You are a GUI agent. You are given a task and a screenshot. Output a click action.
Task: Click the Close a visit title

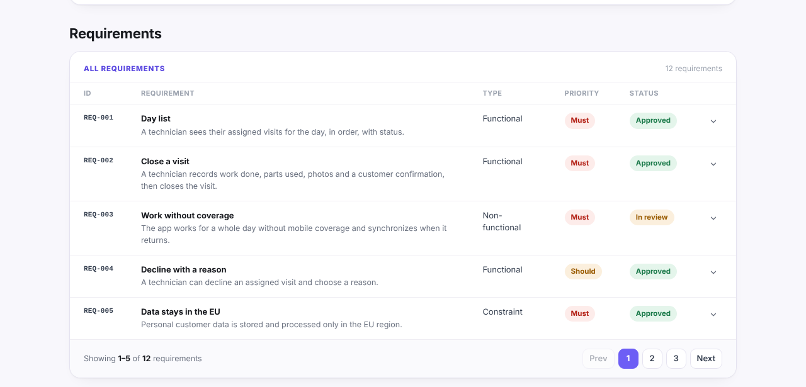165,161
